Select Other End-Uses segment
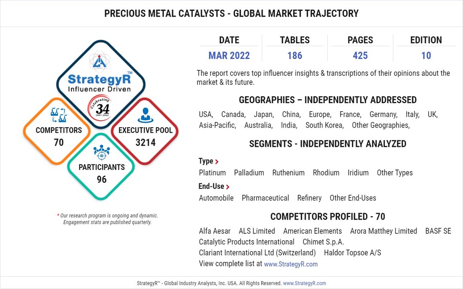The width and height of the screenshot is (463, 289). coord(353,198)
